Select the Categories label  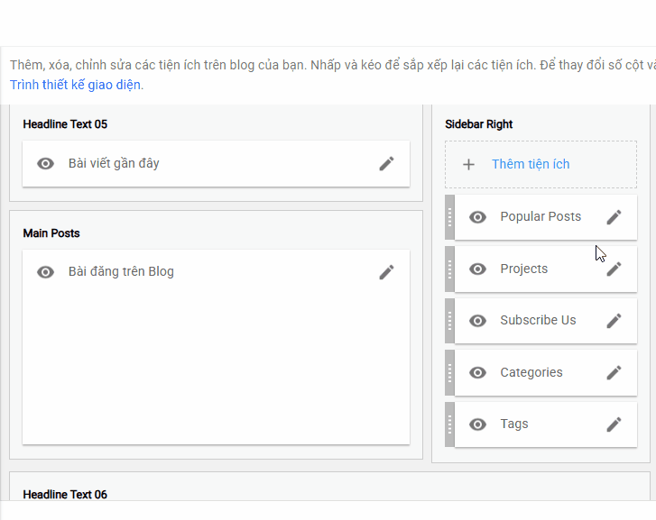tap(531, 372)
